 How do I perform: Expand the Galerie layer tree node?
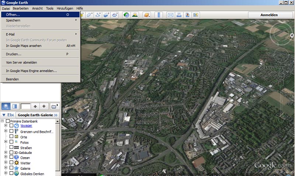point(6,168)
